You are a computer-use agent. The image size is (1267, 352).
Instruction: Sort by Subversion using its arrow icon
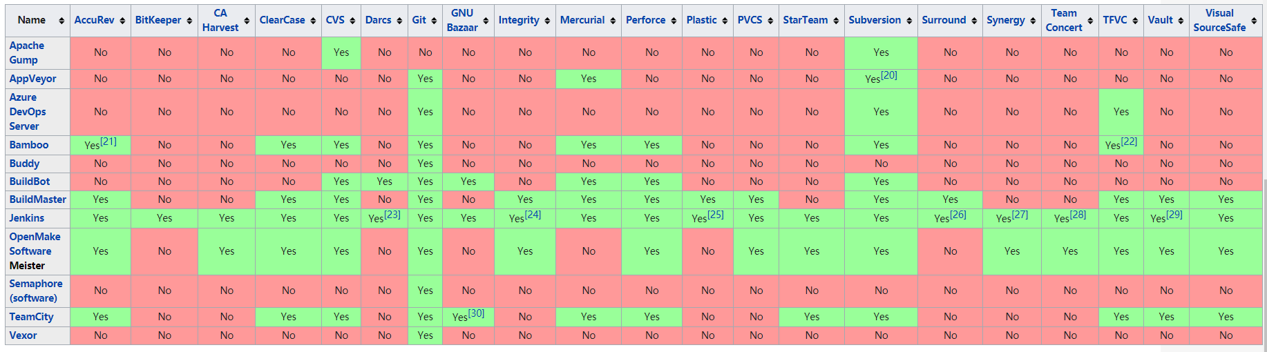coord(909,21)
